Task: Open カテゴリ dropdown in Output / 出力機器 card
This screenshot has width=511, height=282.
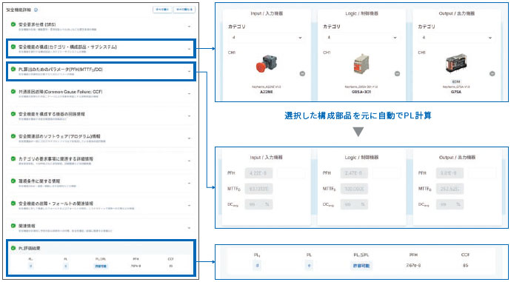Action: (x=457, y=38)
